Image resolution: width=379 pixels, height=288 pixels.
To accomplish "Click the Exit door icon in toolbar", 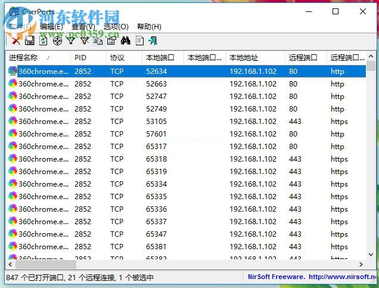I will 153,41.
